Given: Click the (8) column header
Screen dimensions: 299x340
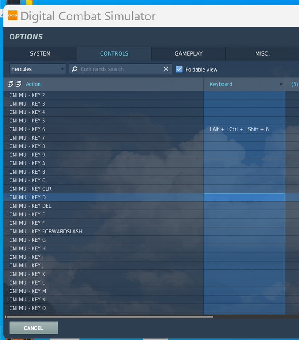Looking at the screenshot, I should [294, 84].
